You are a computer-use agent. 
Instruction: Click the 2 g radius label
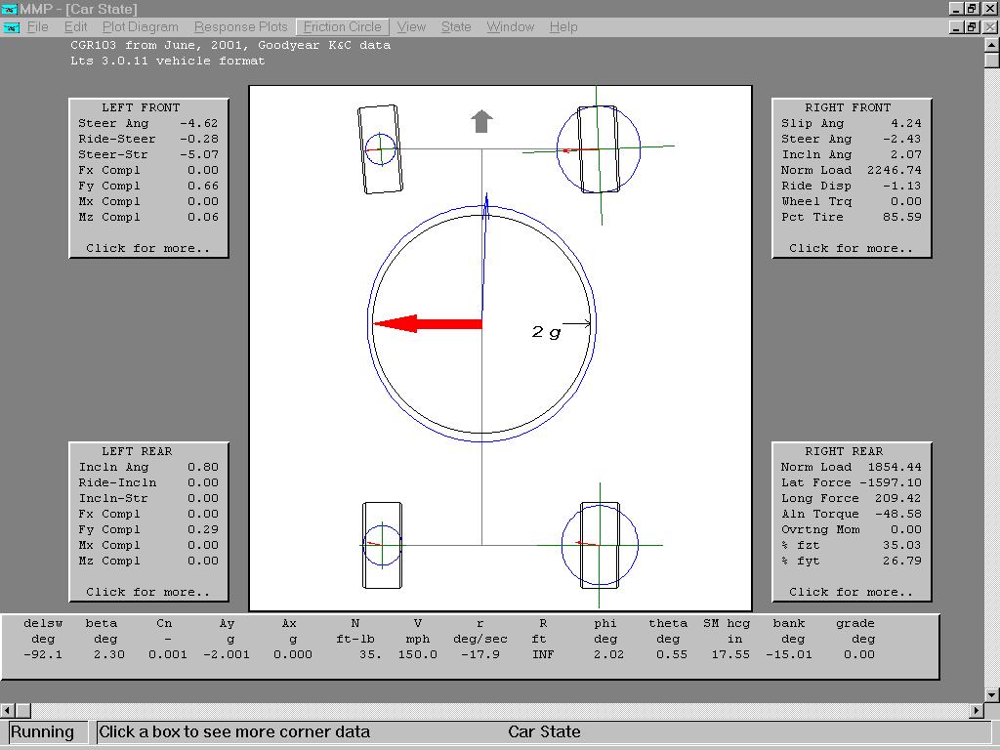tap(546, 332)
